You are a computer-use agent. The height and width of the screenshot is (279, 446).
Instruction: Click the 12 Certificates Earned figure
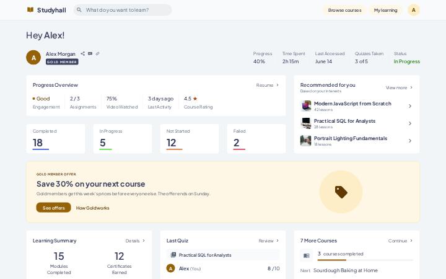pyautogui.click(x=119, y=256)
